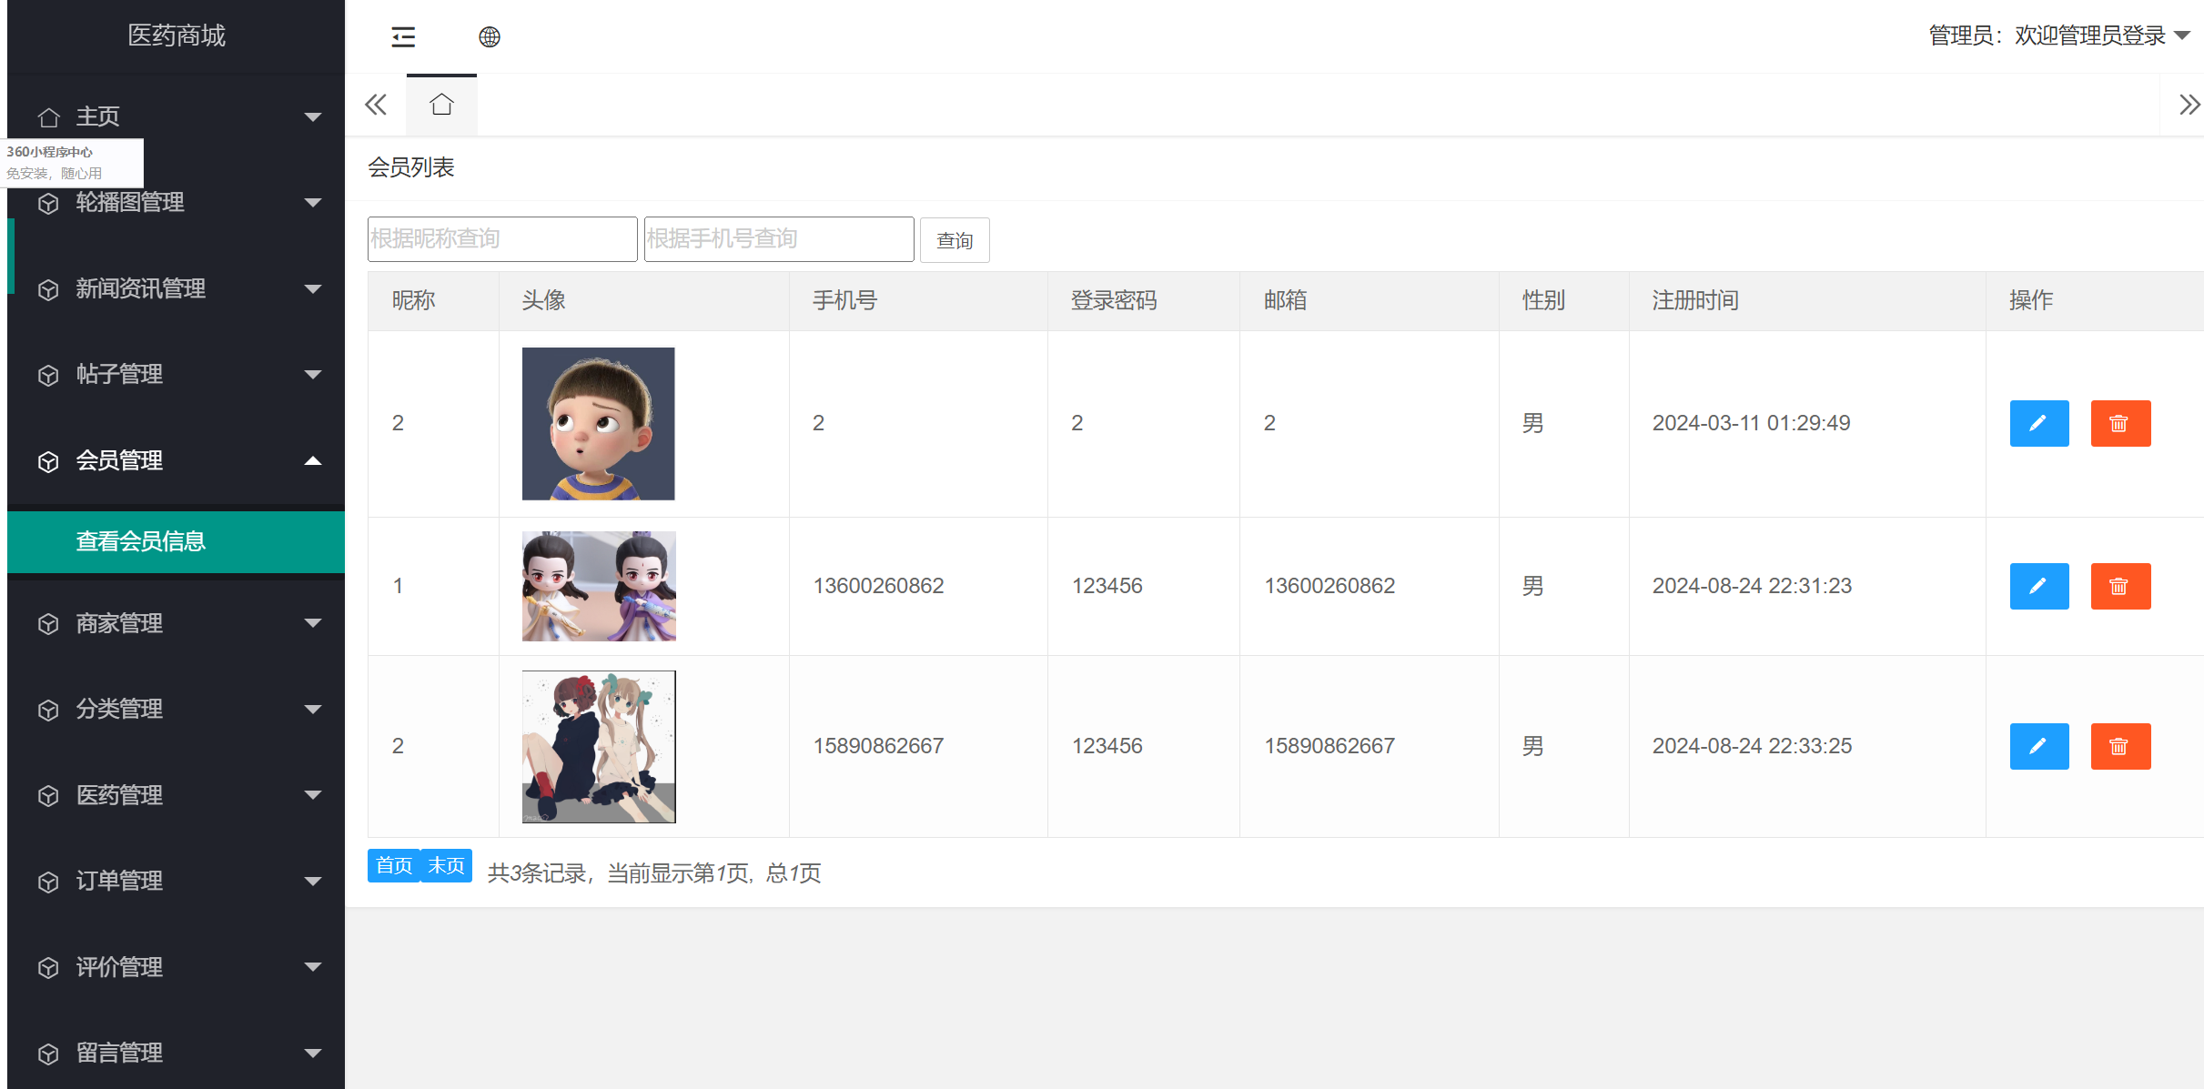
Task: Edit member with phone 13600260862
Action: click(2038, 586)
